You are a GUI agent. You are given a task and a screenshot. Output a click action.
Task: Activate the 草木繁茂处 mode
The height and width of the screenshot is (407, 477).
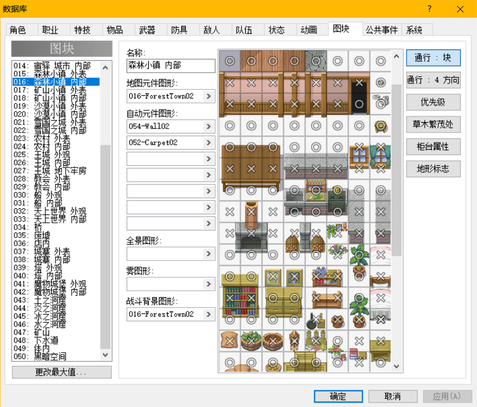[433, 124]
